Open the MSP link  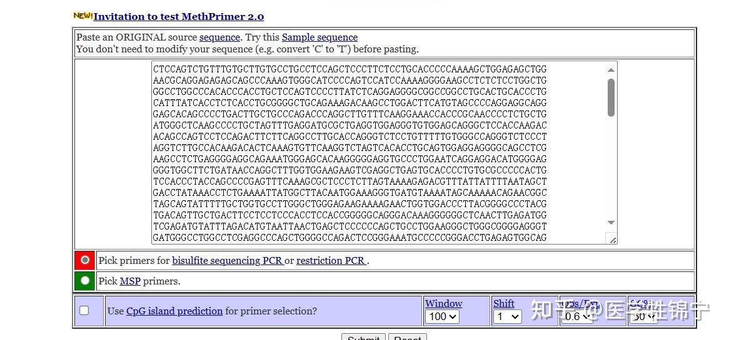[x=130, y=281]
